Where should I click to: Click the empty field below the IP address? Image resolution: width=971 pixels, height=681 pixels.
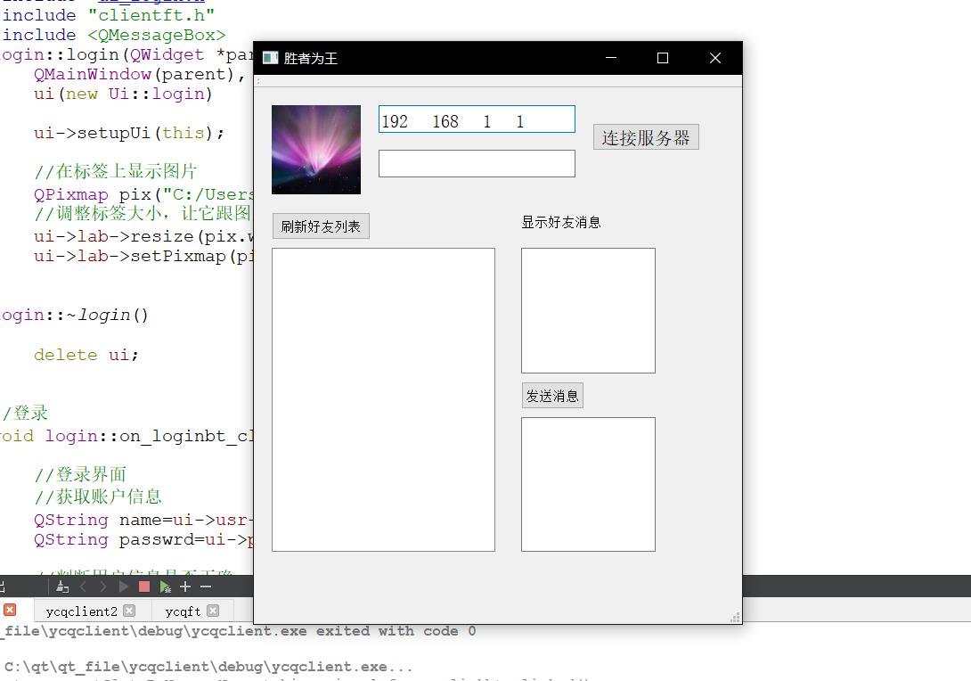pos(477,164)
